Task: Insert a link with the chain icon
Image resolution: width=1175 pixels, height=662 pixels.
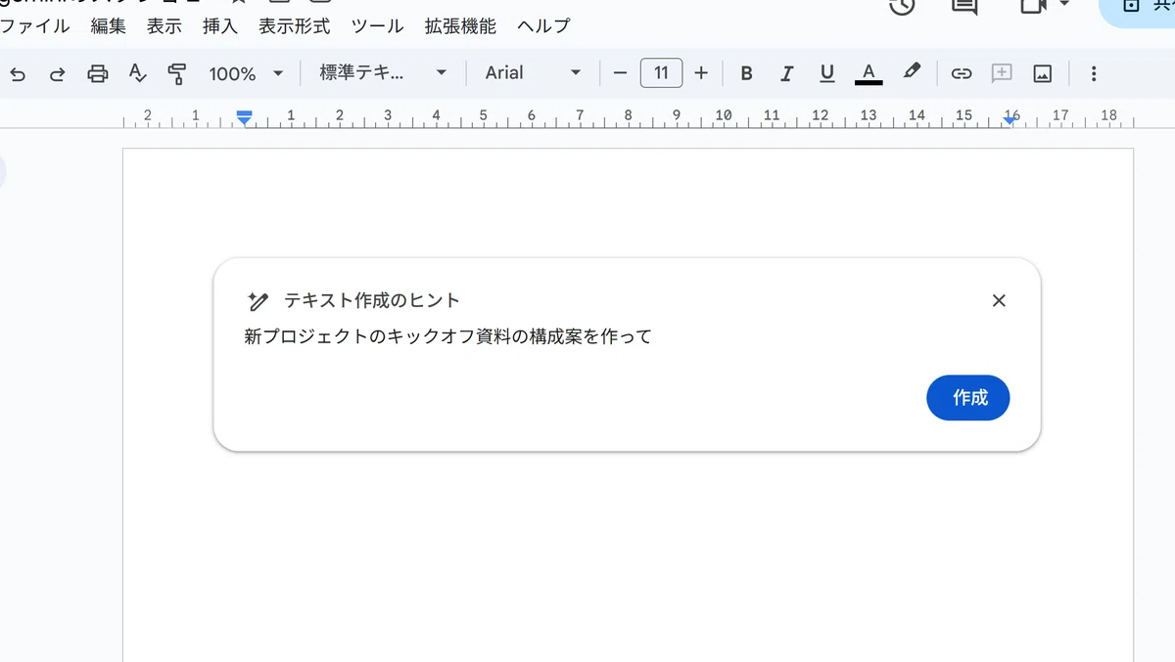Action: 962,73
